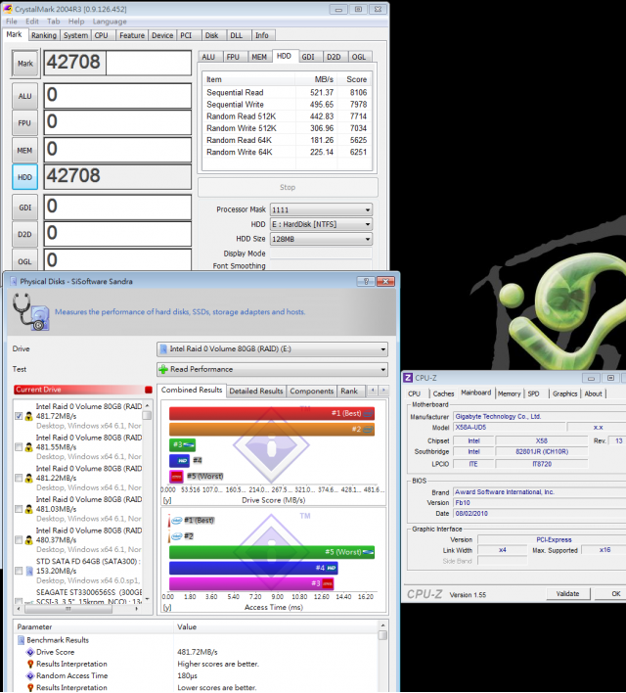Open the Language menu in CrystalMark
Screen dimensions: 626x693
click(x=110, y=22)
